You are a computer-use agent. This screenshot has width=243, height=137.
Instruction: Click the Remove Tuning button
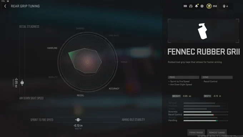[217, 132]
